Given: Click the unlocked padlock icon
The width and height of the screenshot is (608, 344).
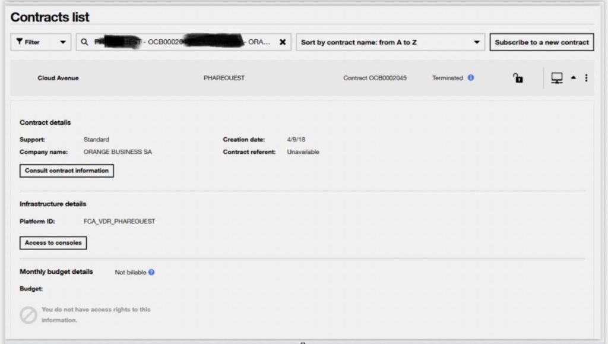Looking at the screenshot, I should [518, 78].
